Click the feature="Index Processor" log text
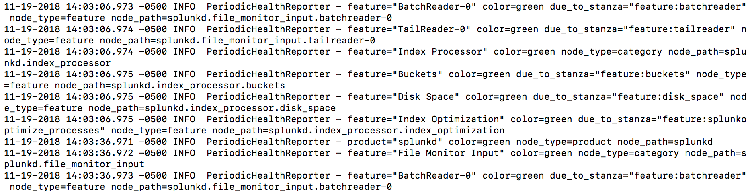 coord(418,52)
